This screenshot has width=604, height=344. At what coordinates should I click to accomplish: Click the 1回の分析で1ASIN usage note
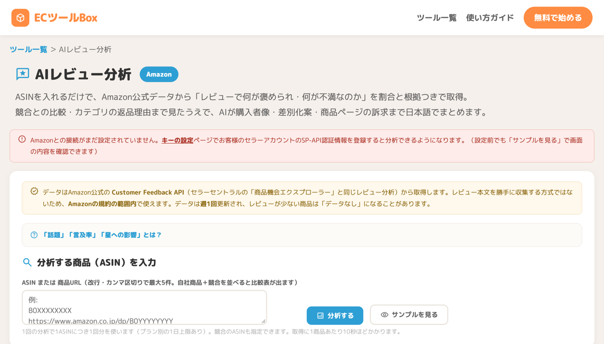211,332
